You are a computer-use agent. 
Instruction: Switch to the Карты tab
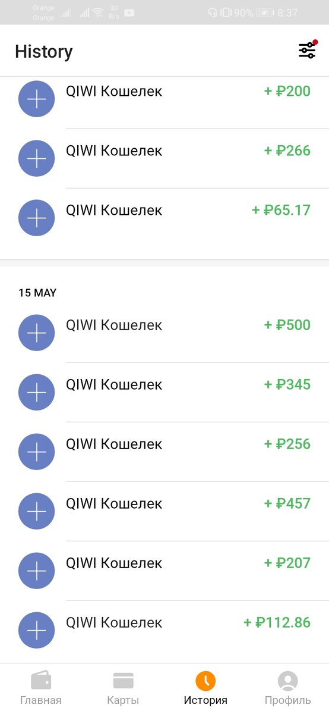coord(123,688)
